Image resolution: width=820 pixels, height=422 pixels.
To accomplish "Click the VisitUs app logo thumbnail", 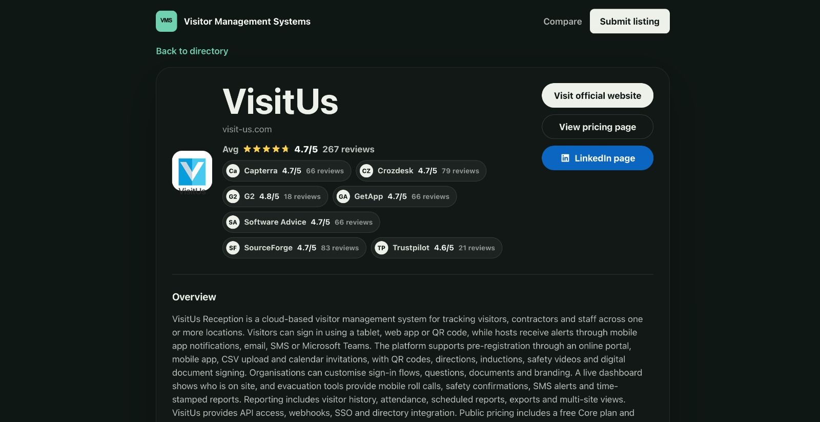I will [192, 171].
